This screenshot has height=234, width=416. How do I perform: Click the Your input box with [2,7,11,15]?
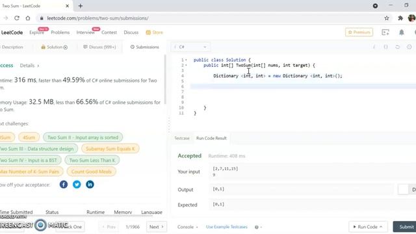pyautogui.click(x=313, y=172)
